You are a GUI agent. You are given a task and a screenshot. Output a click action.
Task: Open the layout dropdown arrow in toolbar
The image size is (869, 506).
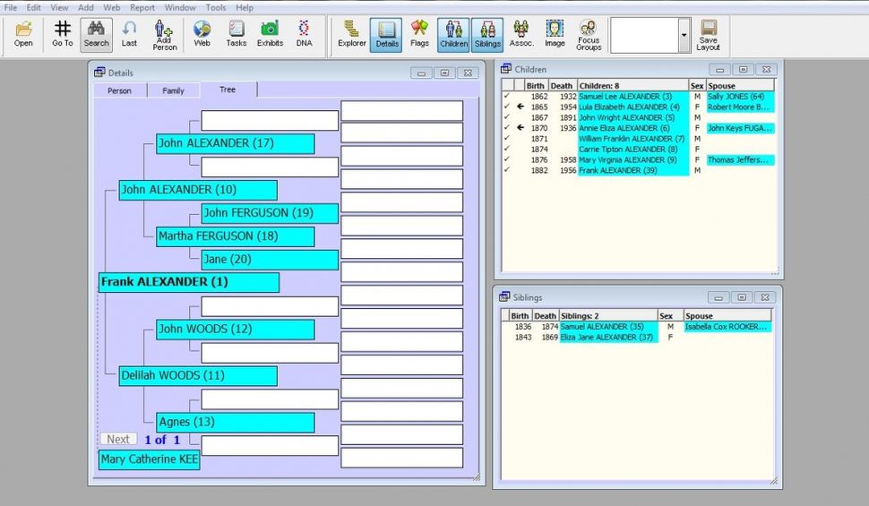click(x=684, y=35)
